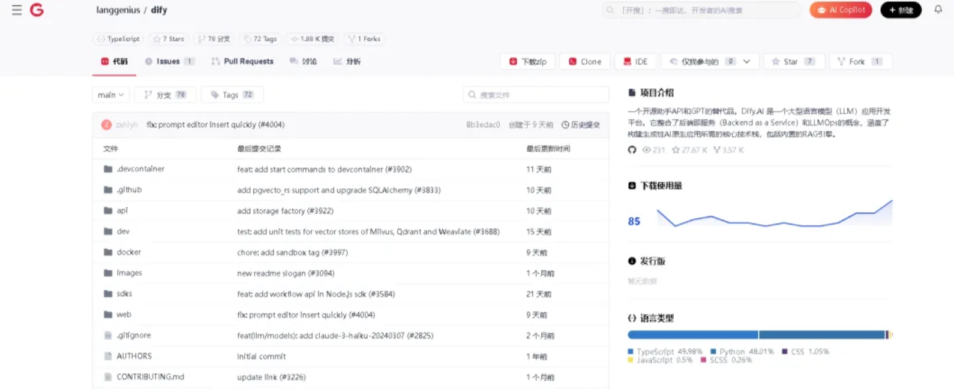The height and width of the screenshot is (389, 954).
Task: Open the api folder icon
Action: tap(108, 210)
